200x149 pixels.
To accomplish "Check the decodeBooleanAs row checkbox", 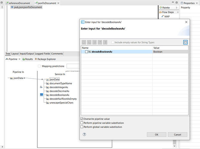I will [86, 52].
